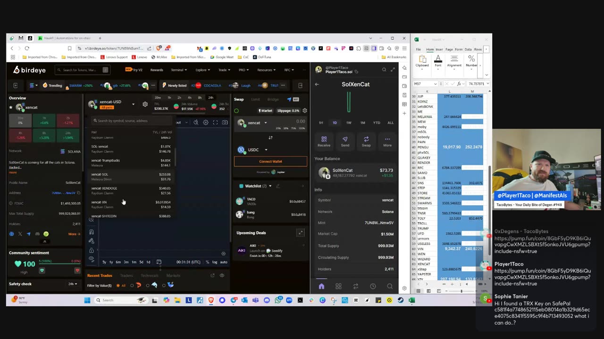Select 1W range in wallet chart
The image size is (604, 339).
pyautogui.click(x=349, y=122)
